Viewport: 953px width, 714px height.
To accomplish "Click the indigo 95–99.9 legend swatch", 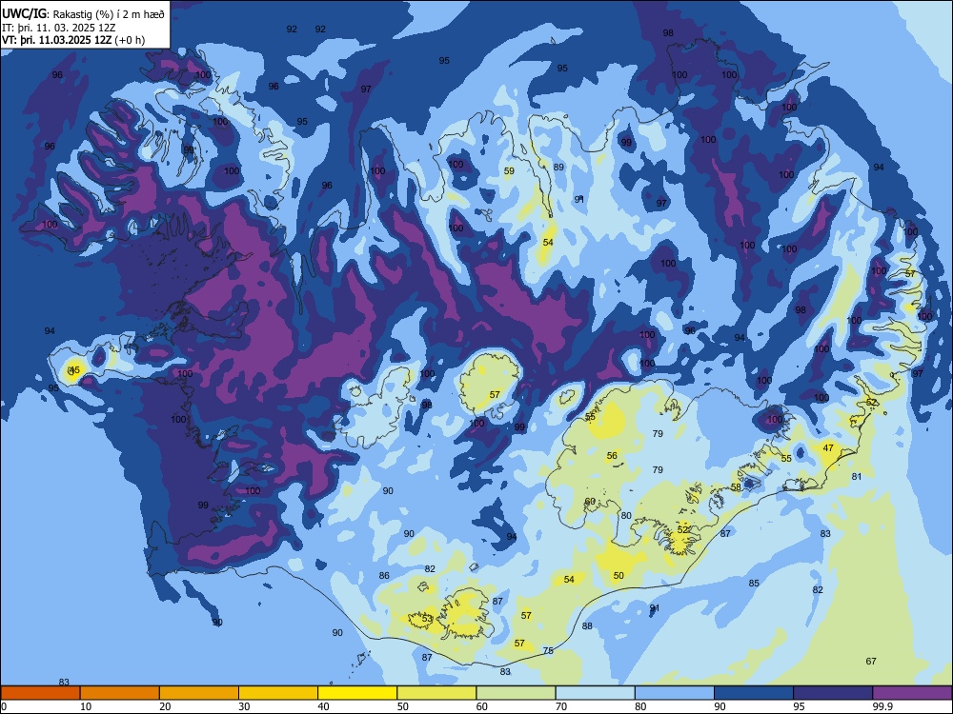I will 833,693.
